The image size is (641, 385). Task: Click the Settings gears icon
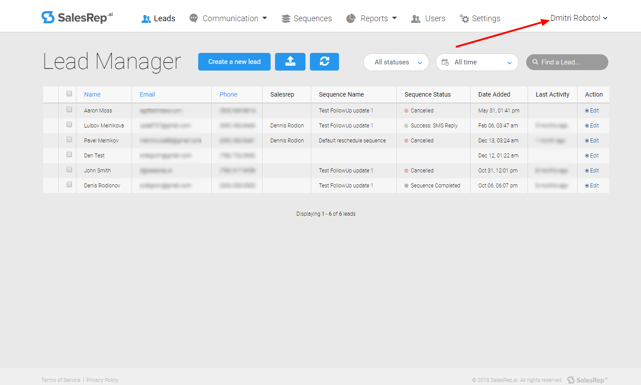[x=464, y=19]
